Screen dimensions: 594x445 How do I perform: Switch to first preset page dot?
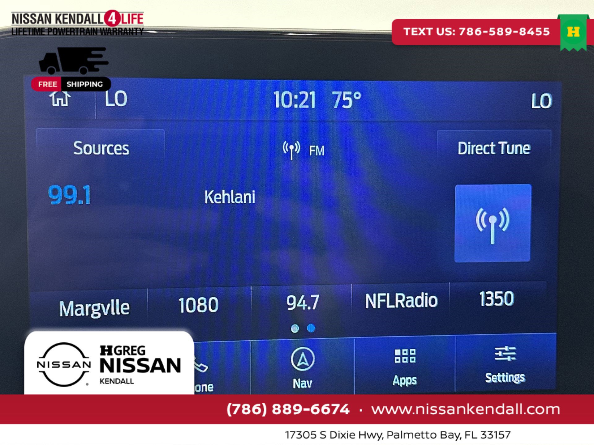point(295,328)
